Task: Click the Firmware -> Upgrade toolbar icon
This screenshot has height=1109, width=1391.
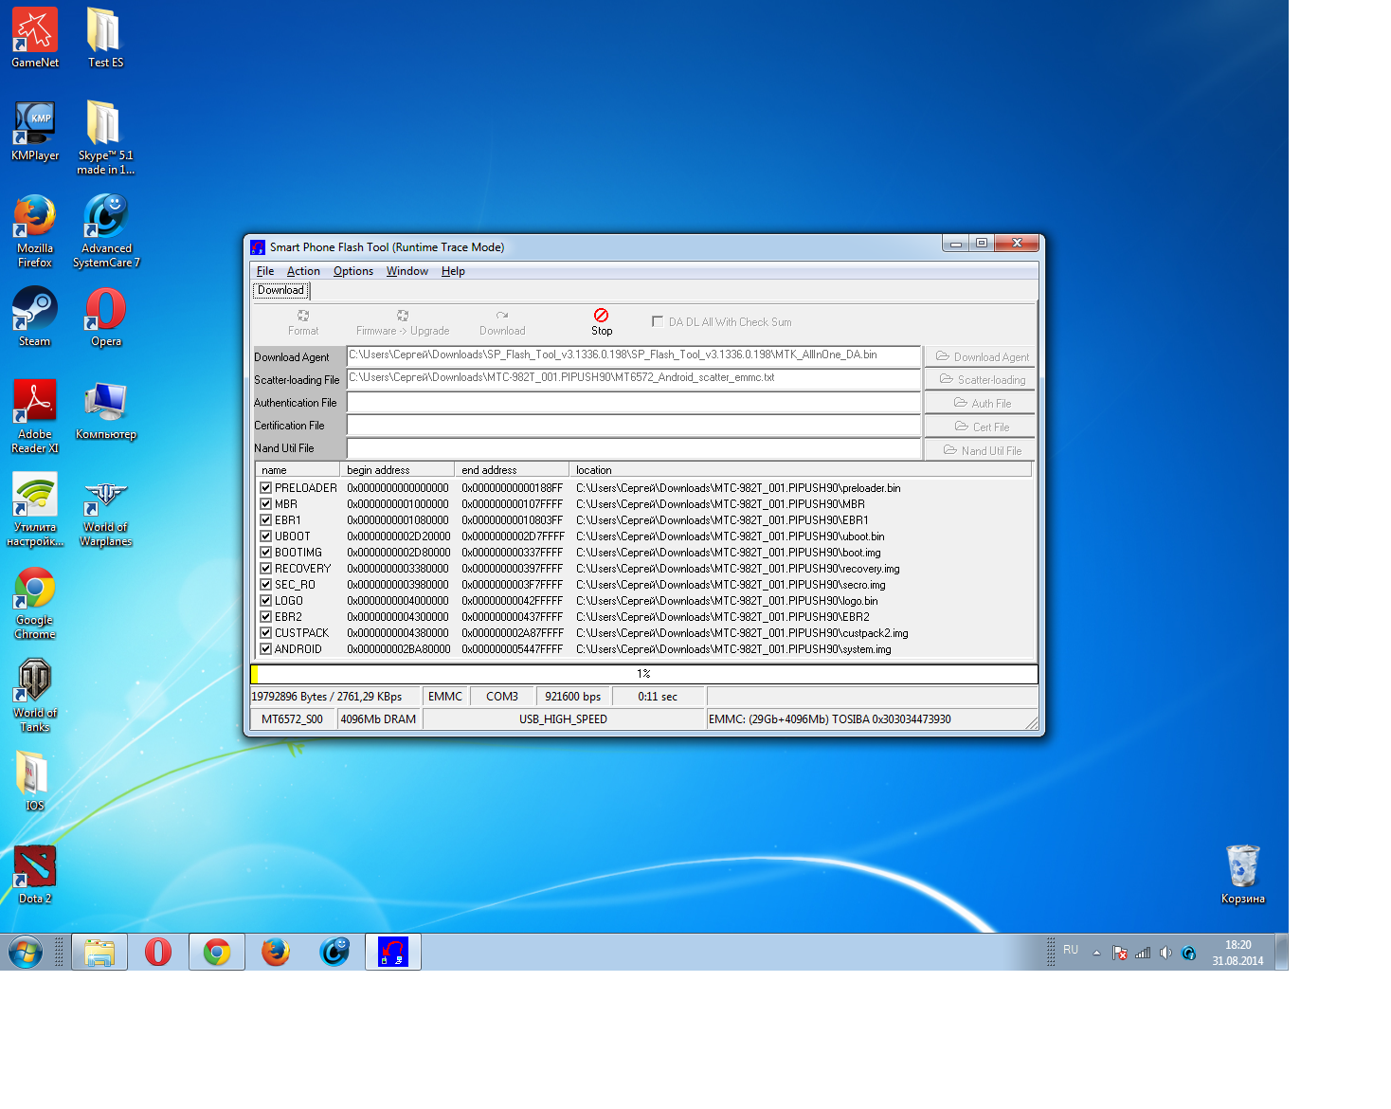Action: point(403,322)
